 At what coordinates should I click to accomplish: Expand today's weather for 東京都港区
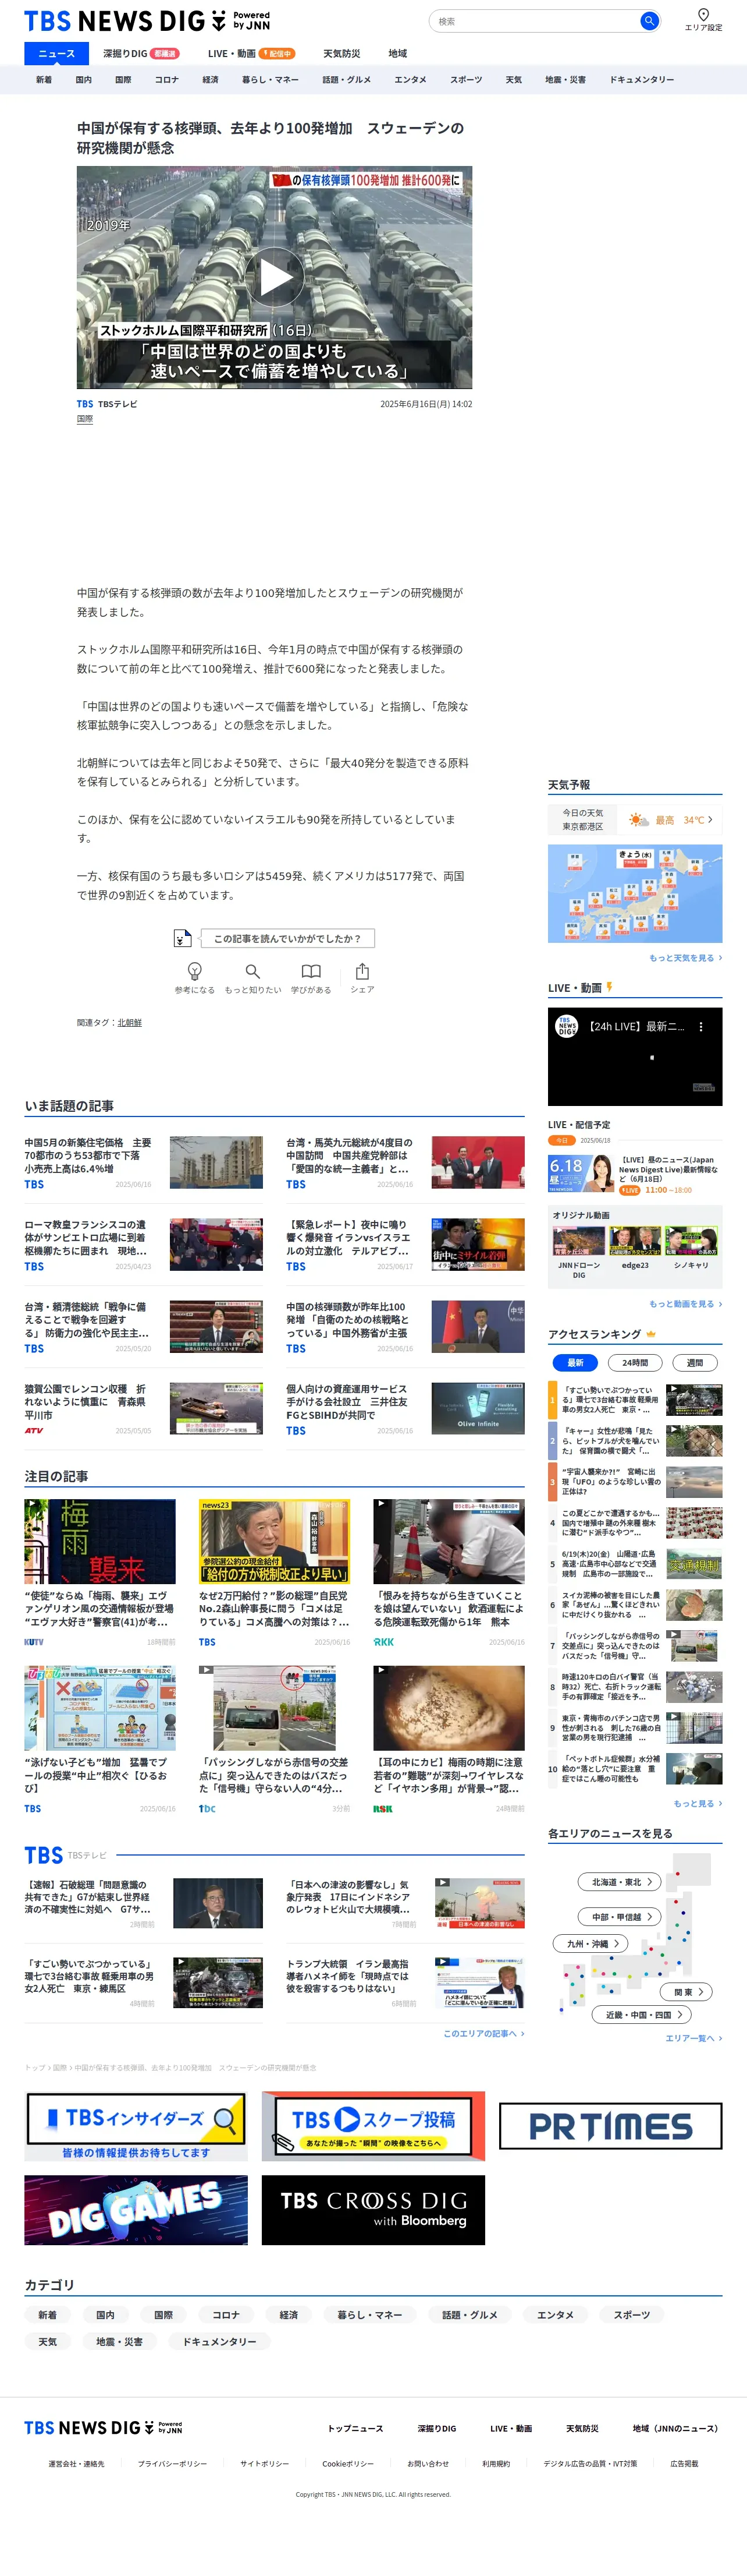(x=635, y=820)
